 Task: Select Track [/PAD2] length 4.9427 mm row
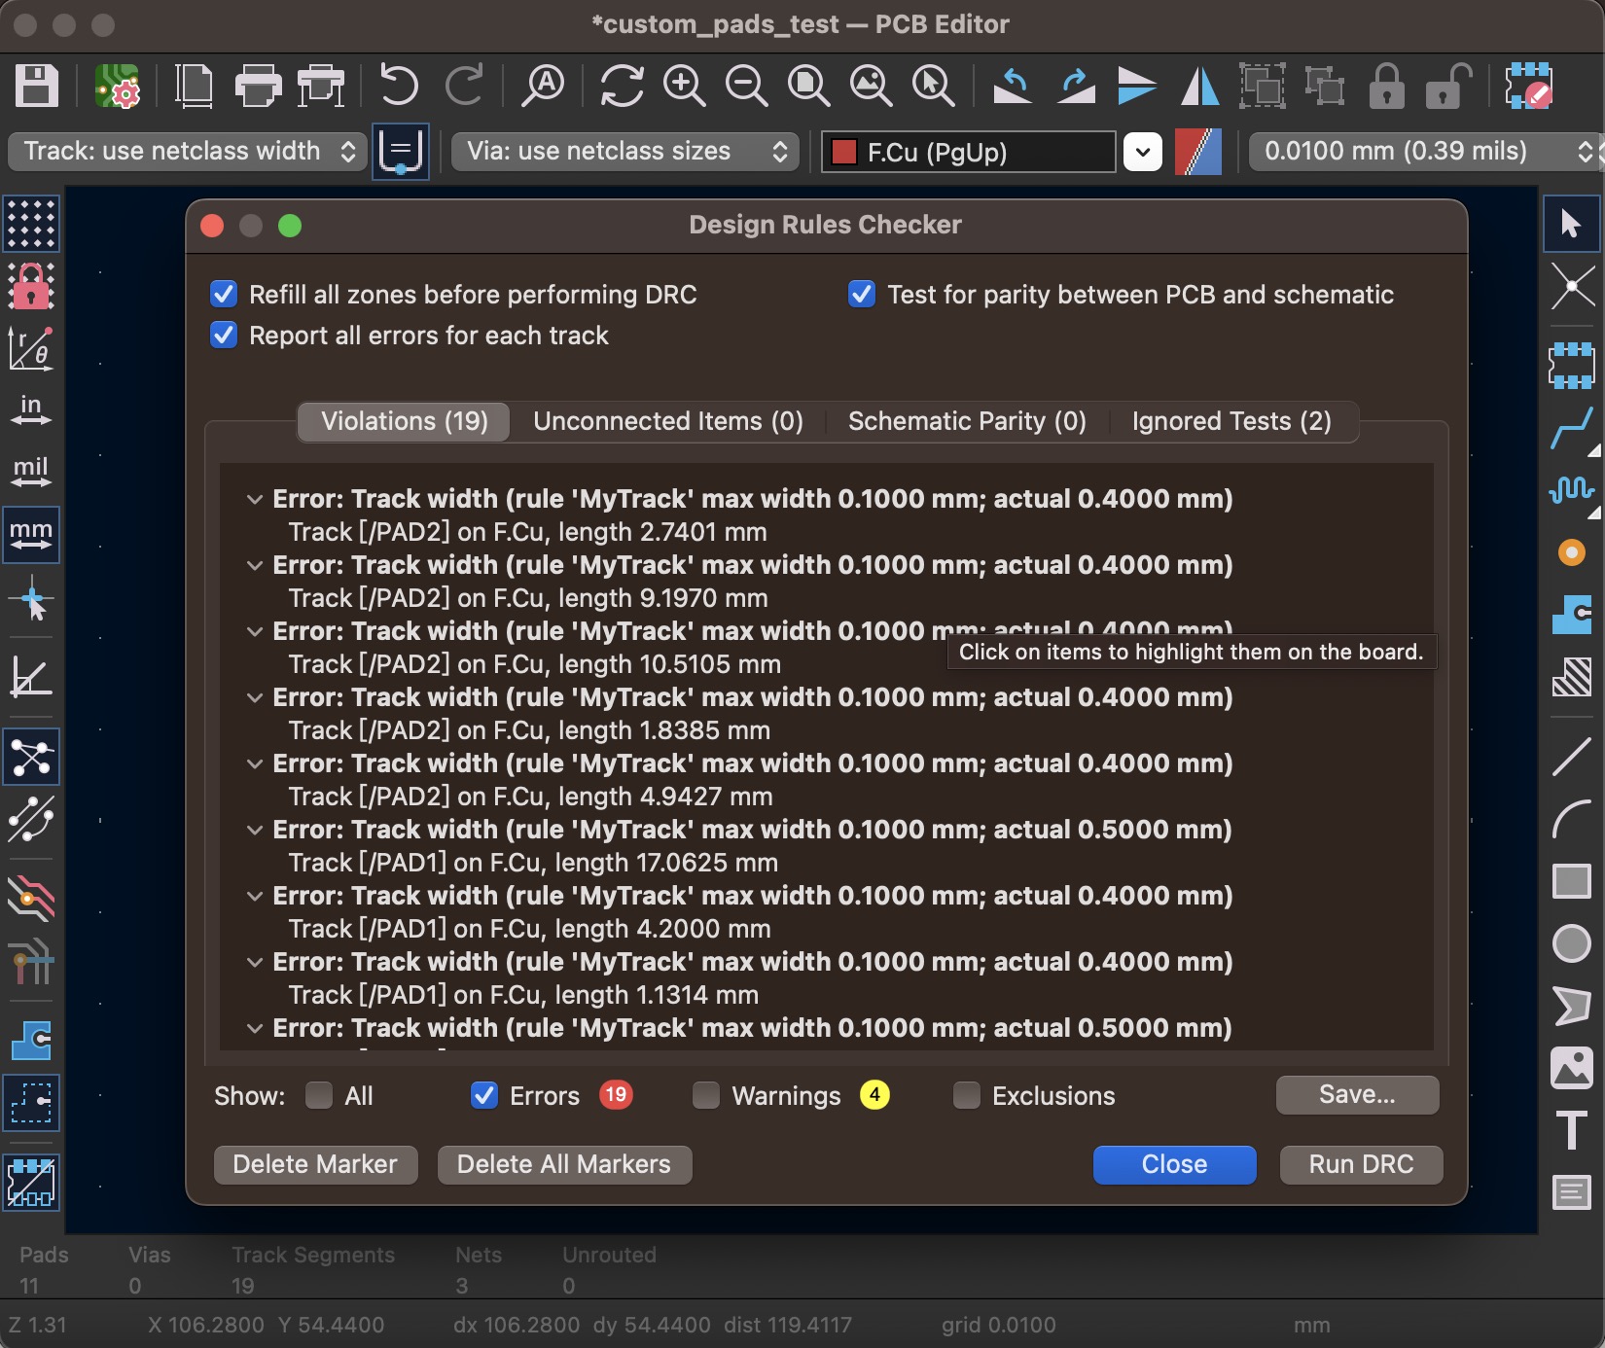tap(531, 797)
